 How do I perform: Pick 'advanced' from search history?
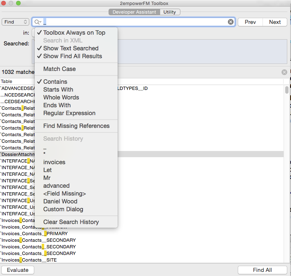[76, 186]
